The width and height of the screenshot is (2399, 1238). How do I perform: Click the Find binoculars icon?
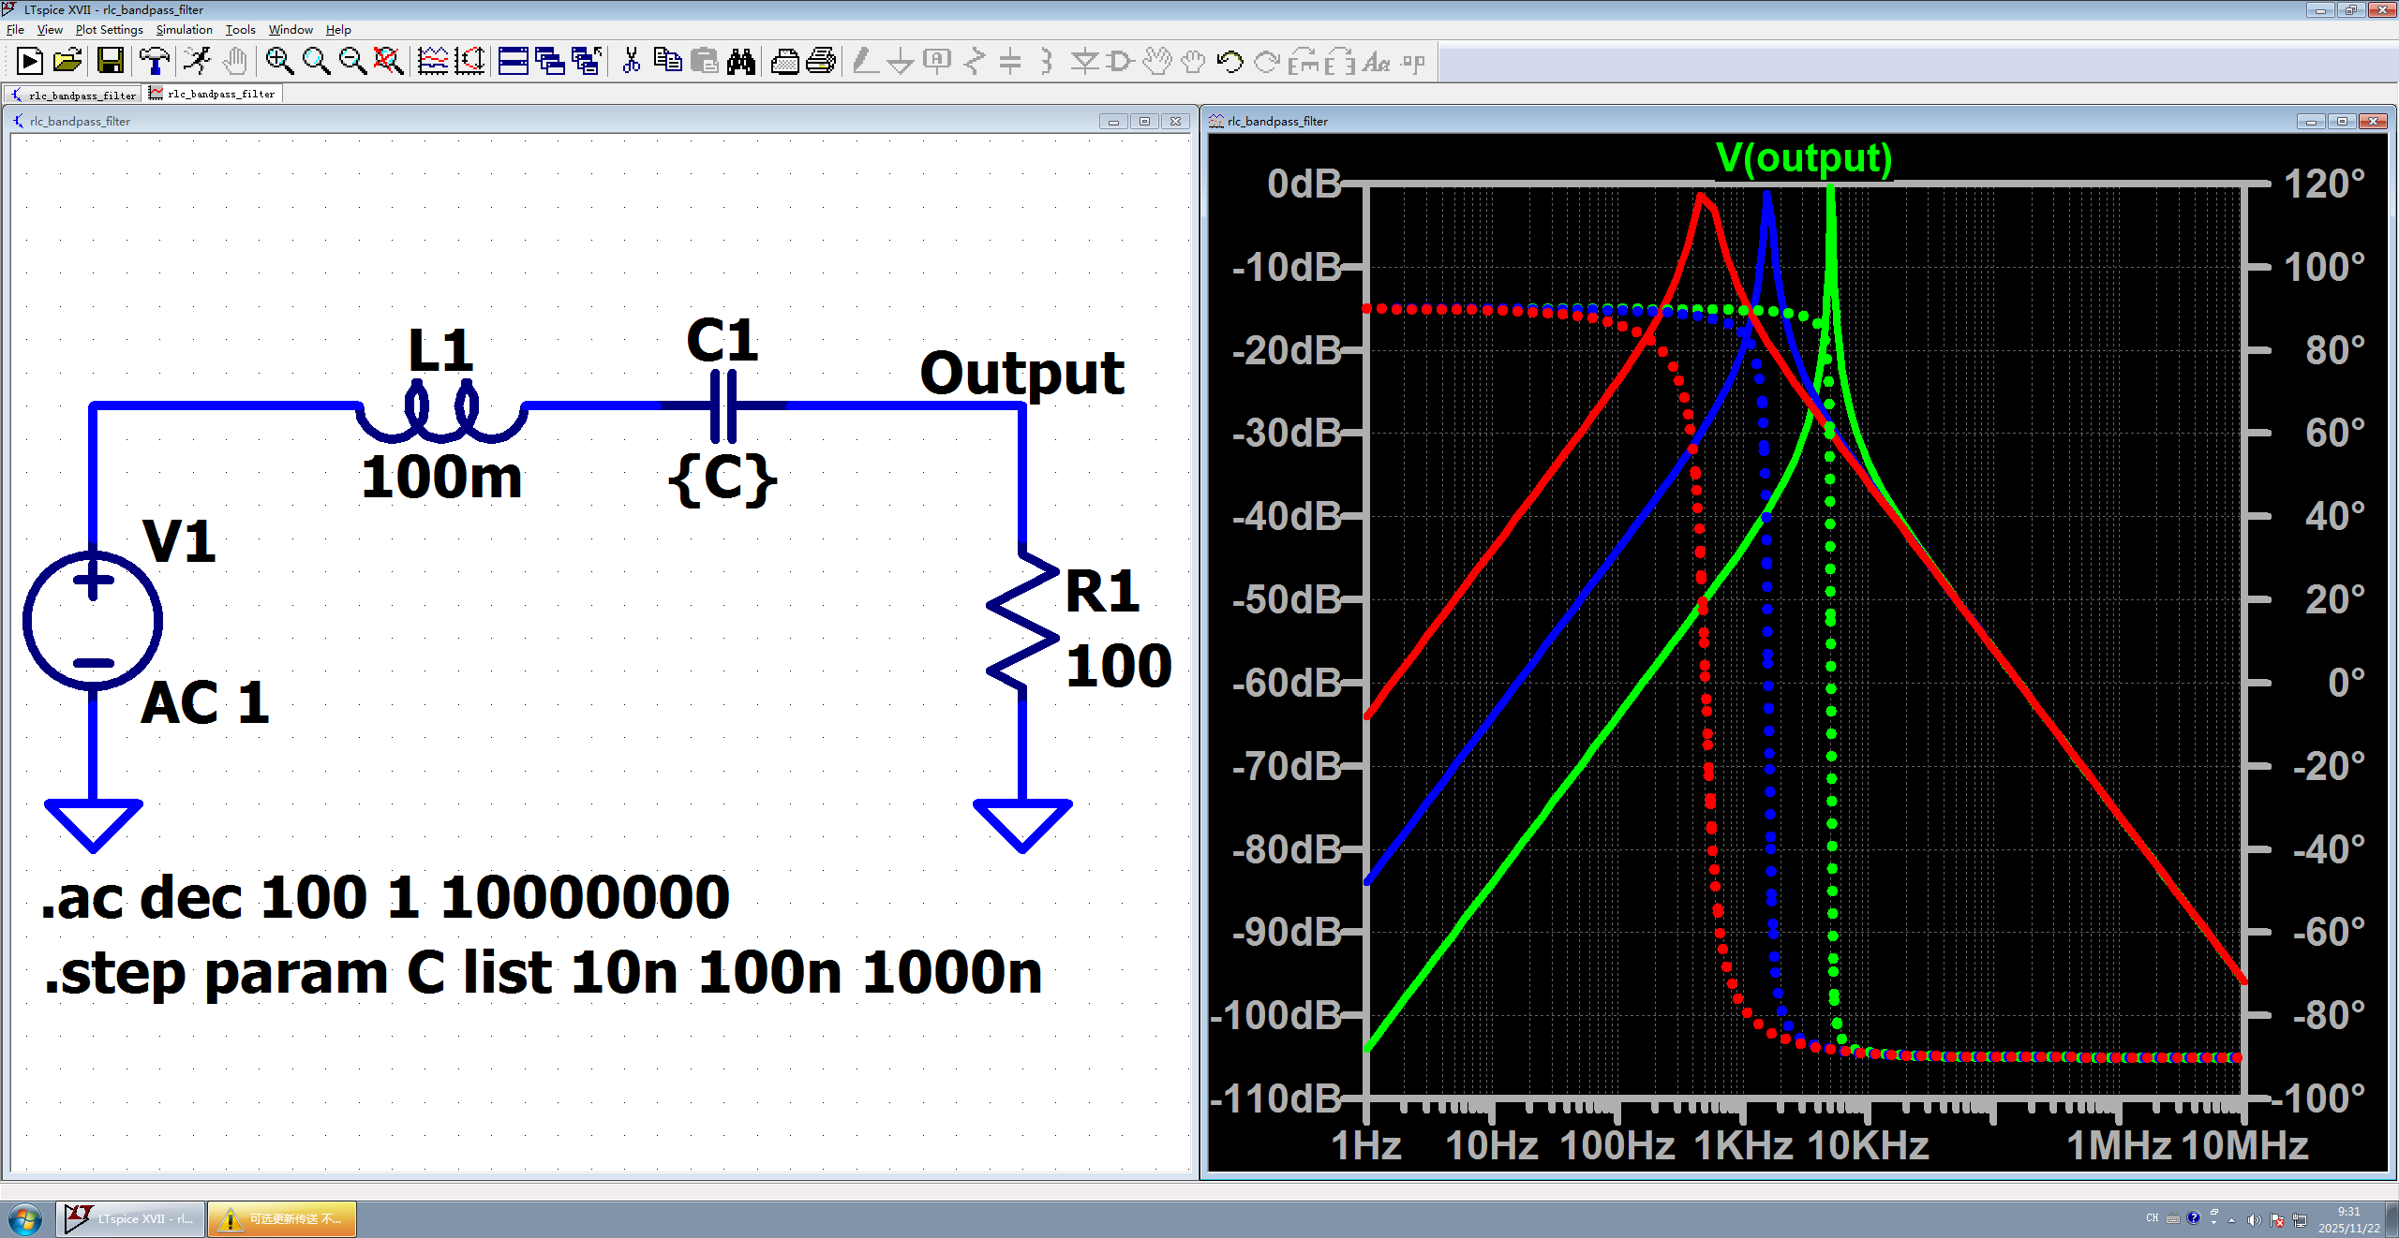coord(740,62)
